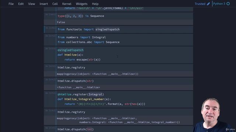Image resolution: width=236 pixels, height=132 pixels.
Task: Click the Udemy logo in the corner
Action: 230,129
